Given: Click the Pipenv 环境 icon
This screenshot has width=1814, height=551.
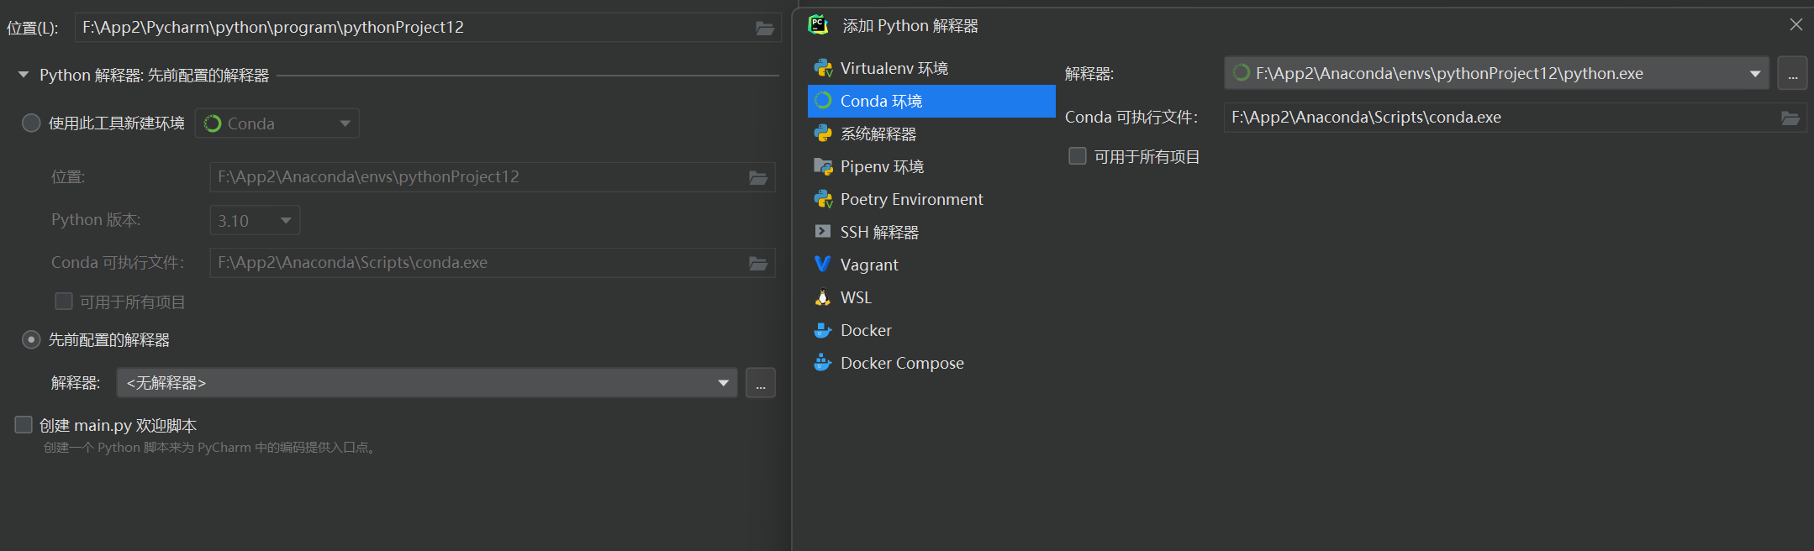Looking at the screenshot, I should point(823,166).
